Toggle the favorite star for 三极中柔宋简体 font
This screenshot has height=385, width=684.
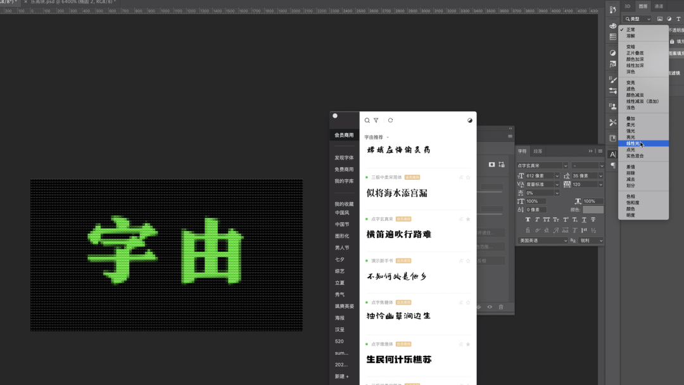pos(468,177)
